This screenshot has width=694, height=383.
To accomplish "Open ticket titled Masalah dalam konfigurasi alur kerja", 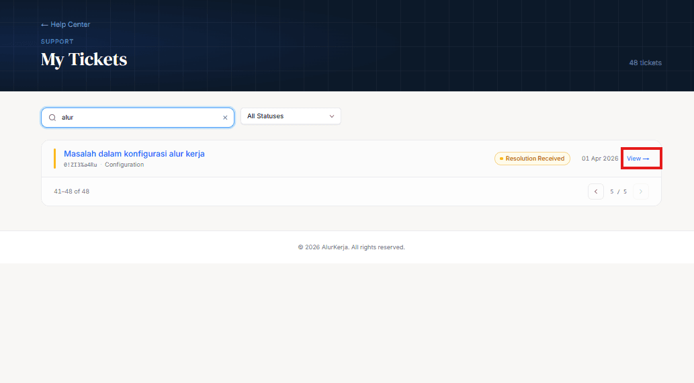I will tap(134, 154).
